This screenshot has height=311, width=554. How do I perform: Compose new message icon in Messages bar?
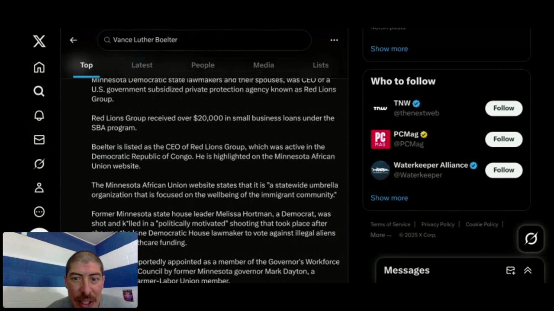511,270
